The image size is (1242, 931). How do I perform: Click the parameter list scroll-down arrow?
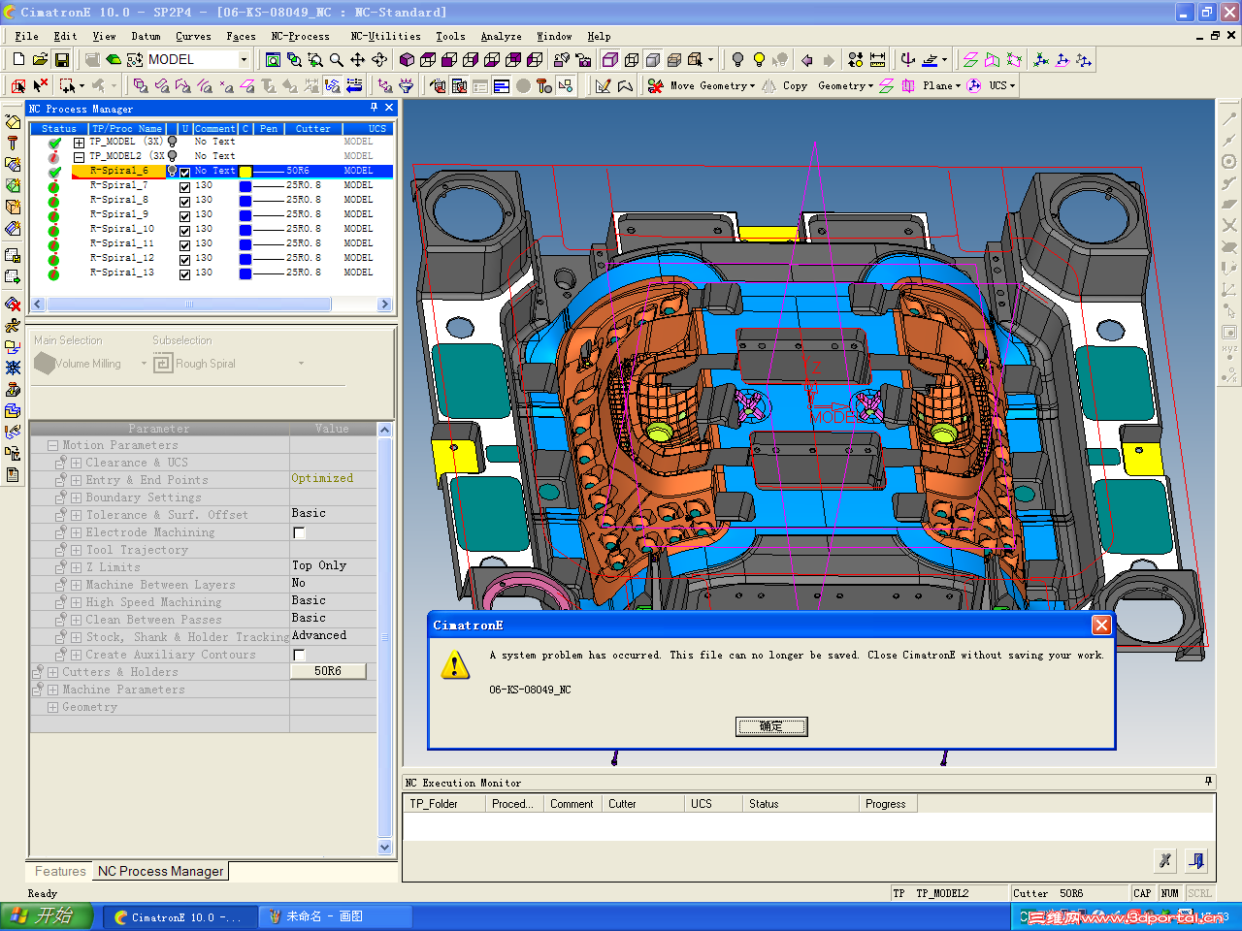click(x=384, y=847)
